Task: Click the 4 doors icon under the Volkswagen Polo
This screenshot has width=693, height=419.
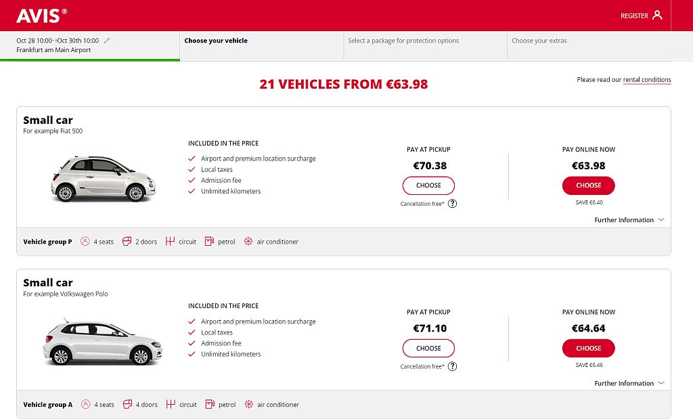Action: (127, 404)
